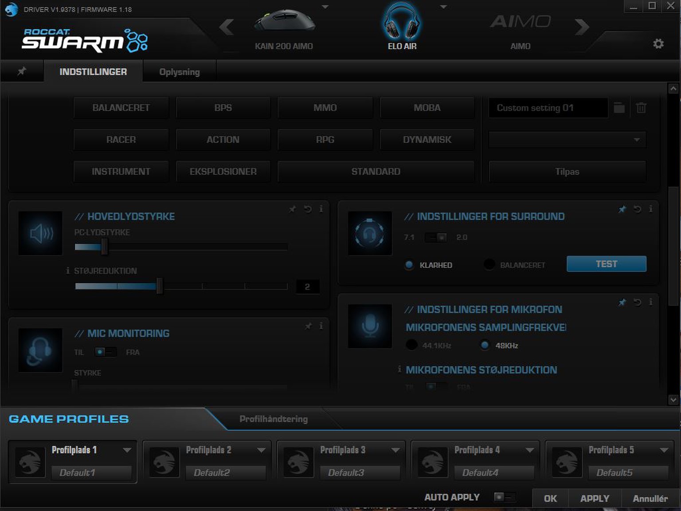Open dropdown beside ELO AIR
The image size is (681, 511).
(x=443, y=7)
